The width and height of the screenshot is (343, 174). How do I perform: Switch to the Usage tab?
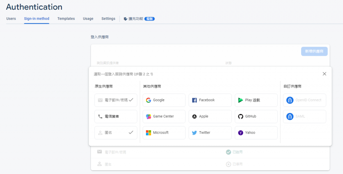coord(88,19)
